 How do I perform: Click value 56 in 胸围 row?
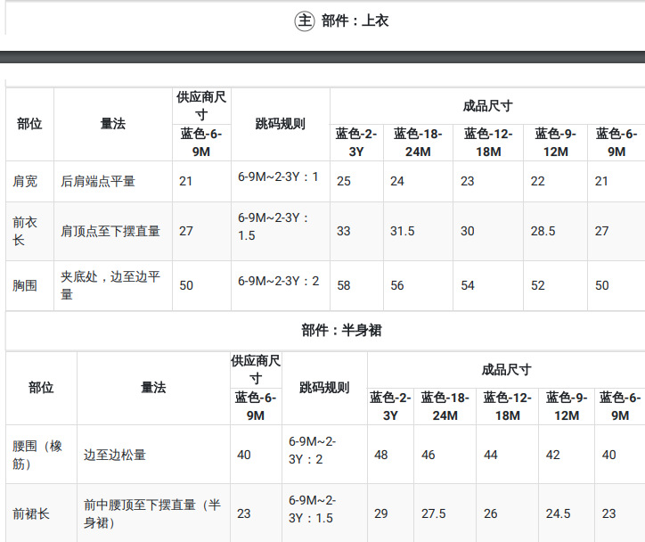(x=397, y=285)
